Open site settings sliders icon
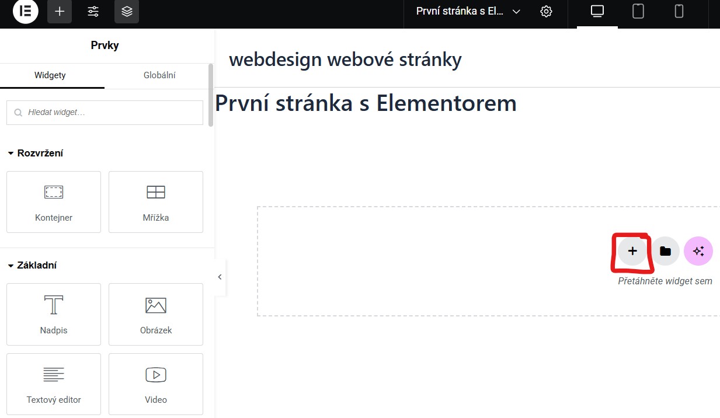This screenshot has width=720, height=418. tap(93, 12)
